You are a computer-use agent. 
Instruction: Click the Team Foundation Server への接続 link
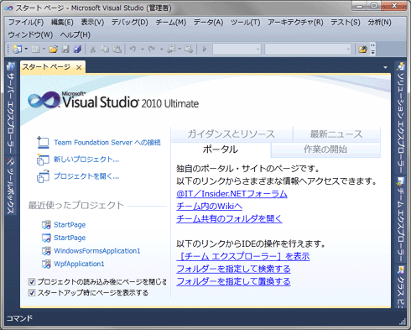(107, 143)
